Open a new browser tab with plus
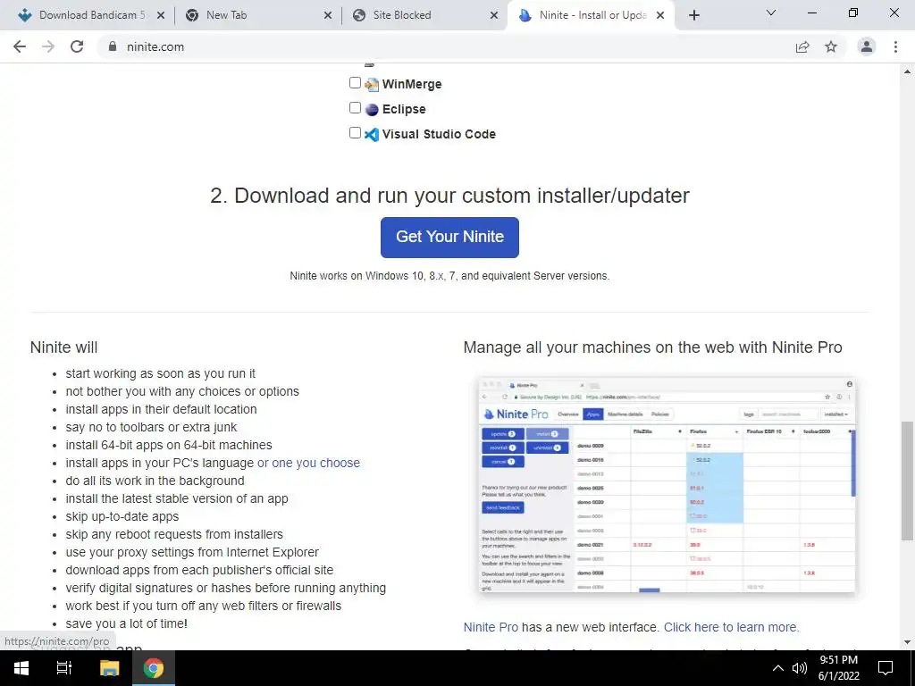The image size is (915, 686). coord(693,15)
